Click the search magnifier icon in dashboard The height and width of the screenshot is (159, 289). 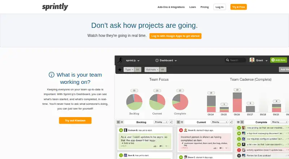pyautogui.click(x=228, y=60)
